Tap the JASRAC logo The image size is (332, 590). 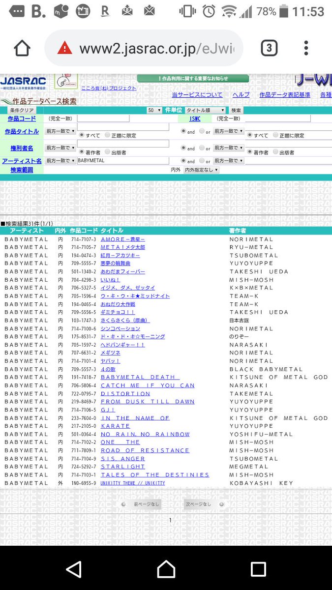pyautogui.click(x=23, y=83)
